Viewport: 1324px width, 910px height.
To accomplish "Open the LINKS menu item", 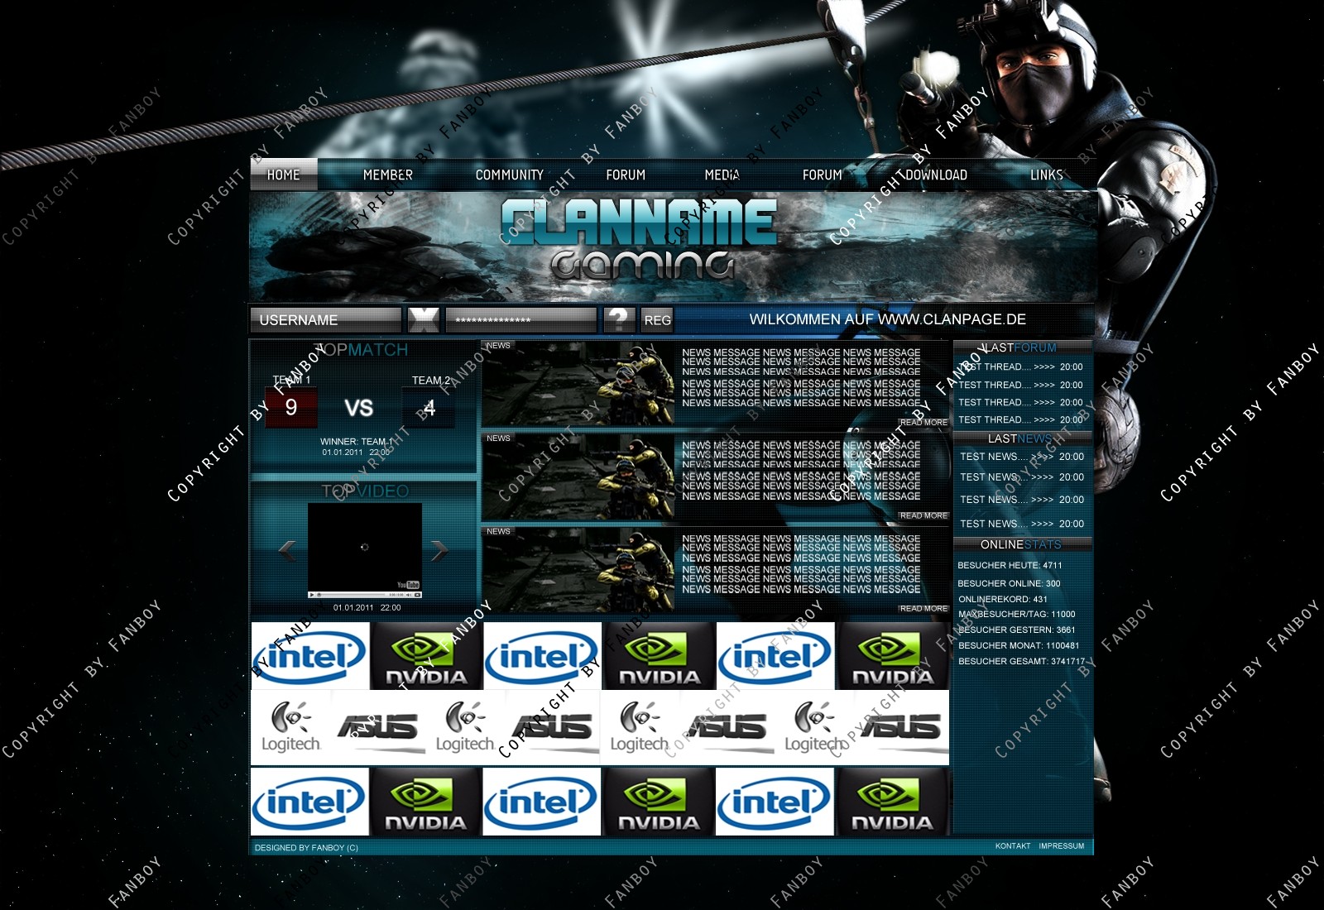I will click(x=1046, y=175).
